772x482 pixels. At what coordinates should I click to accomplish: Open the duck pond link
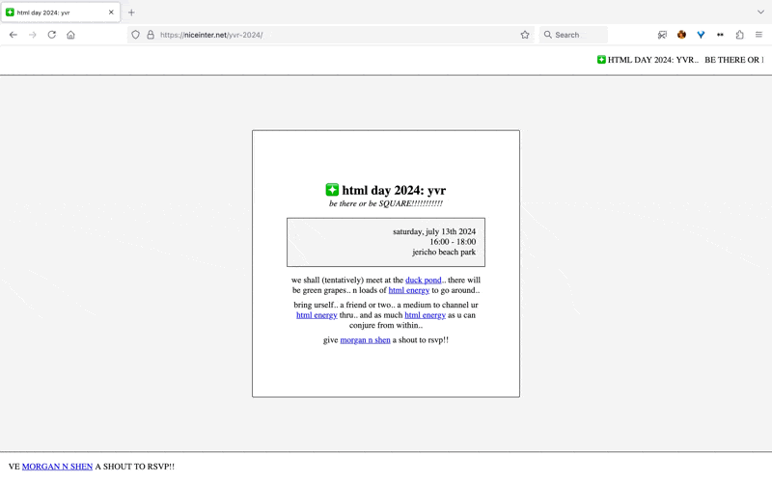point(424,281)
